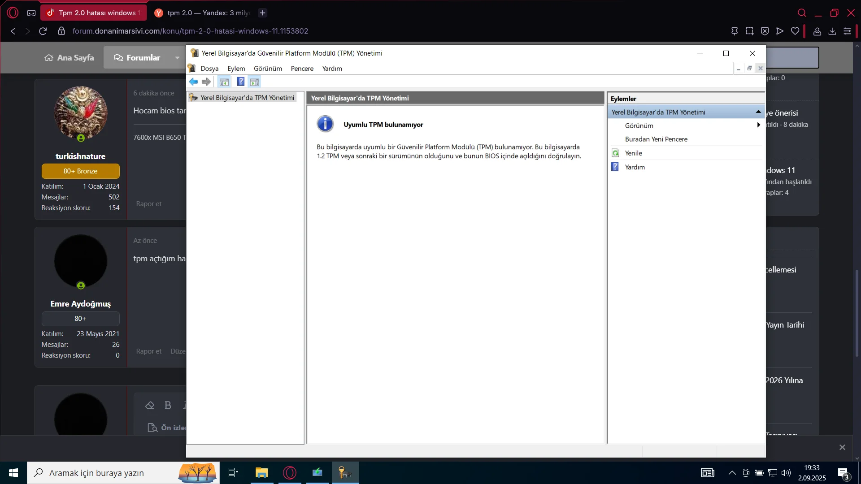Click the forward arrow in TPM toolbar
This screenshot has width=861, height=484.
click(206, 82)
